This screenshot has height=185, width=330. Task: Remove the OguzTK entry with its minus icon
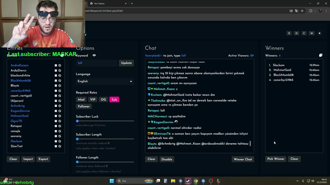56,121
